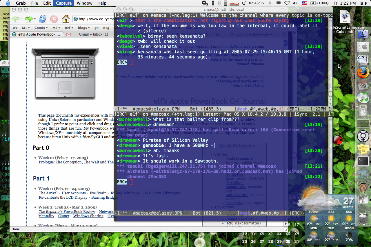Screen dimensions: 371x247
Task: Go to the Firefox Home icon
Action: (66, 19)
